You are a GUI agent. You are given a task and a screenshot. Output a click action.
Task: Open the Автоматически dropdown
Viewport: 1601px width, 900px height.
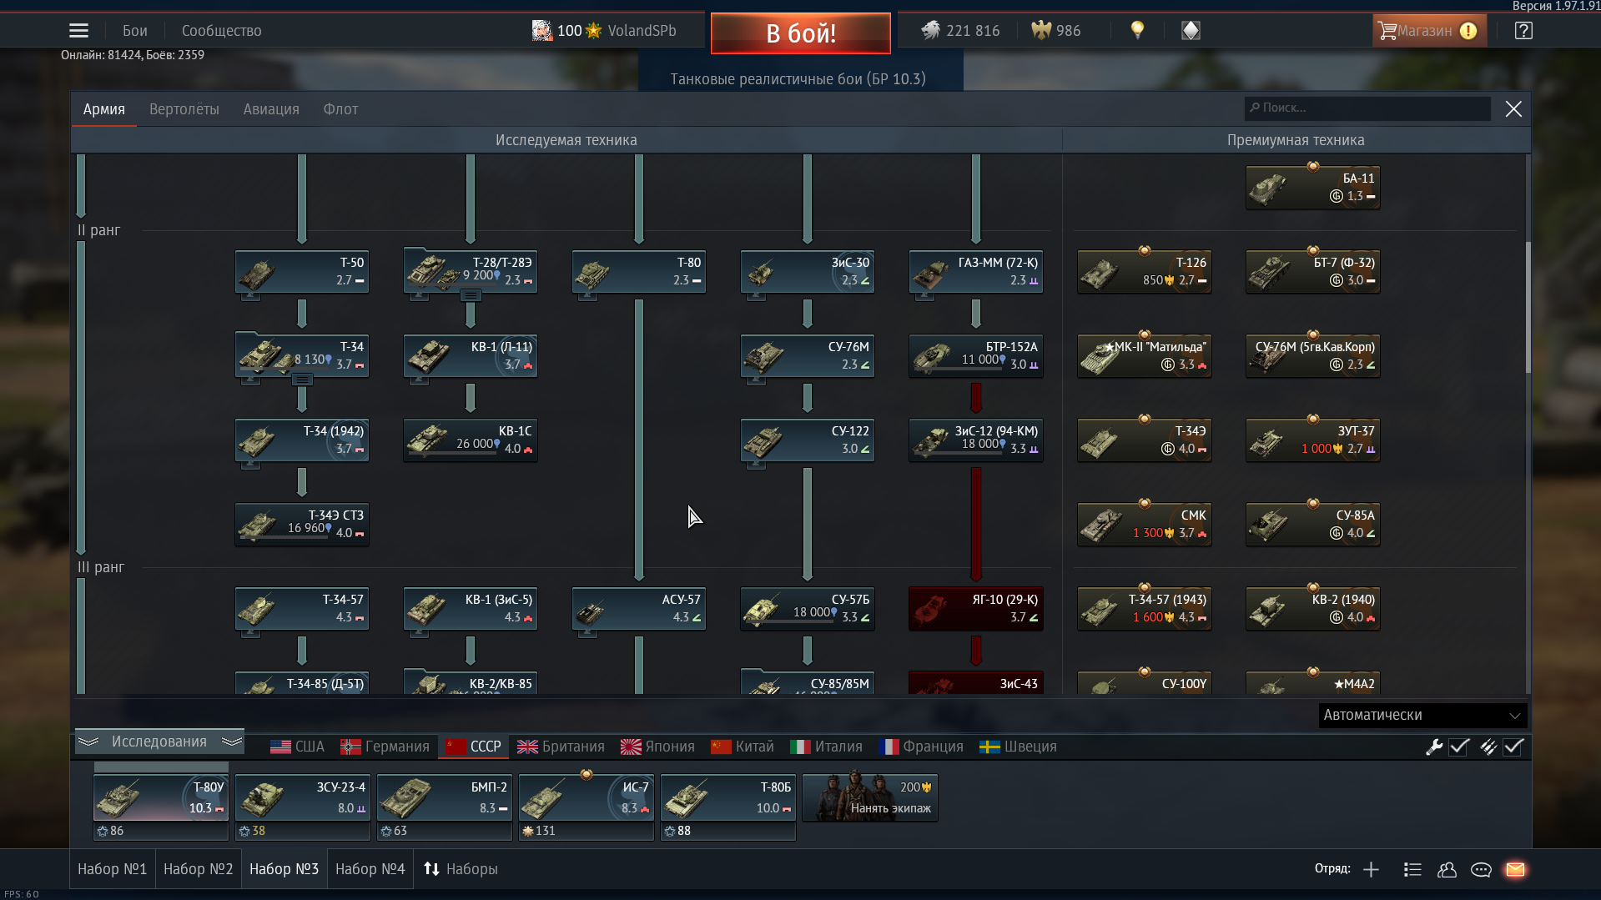click(1422, 715)
